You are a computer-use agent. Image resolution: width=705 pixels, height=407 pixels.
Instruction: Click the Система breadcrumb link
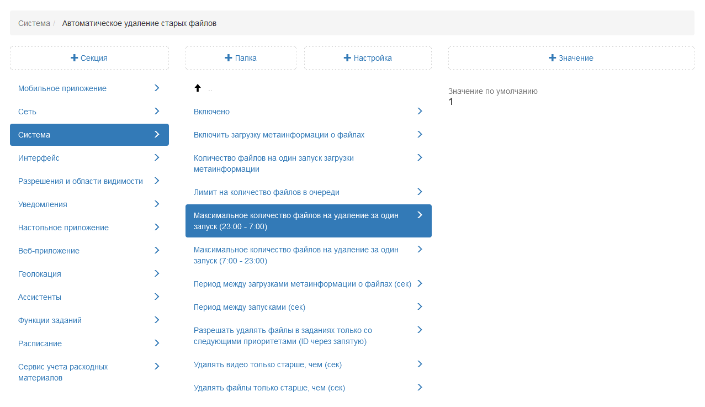point(34,23)
